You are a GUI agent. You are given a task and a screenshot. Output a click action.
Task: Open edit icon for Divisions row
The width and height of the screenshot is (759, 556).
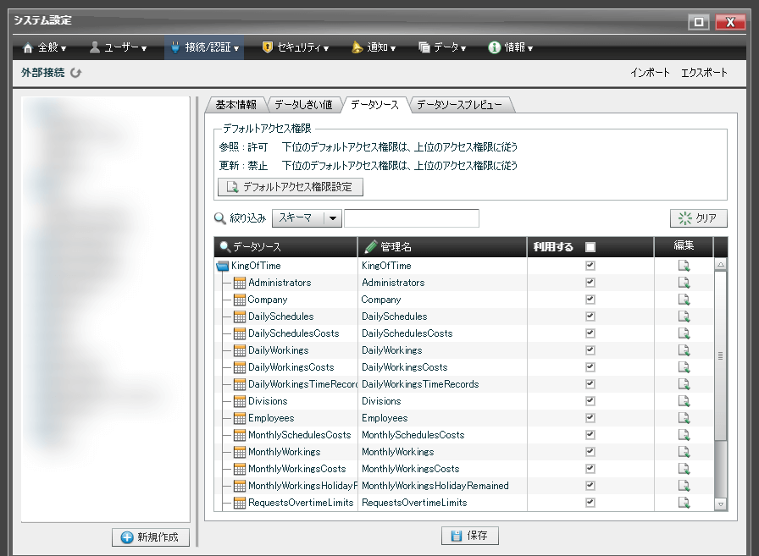click(684, 401)
